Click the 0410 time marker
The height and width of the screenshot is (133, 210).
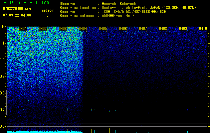tap(203, 29)
